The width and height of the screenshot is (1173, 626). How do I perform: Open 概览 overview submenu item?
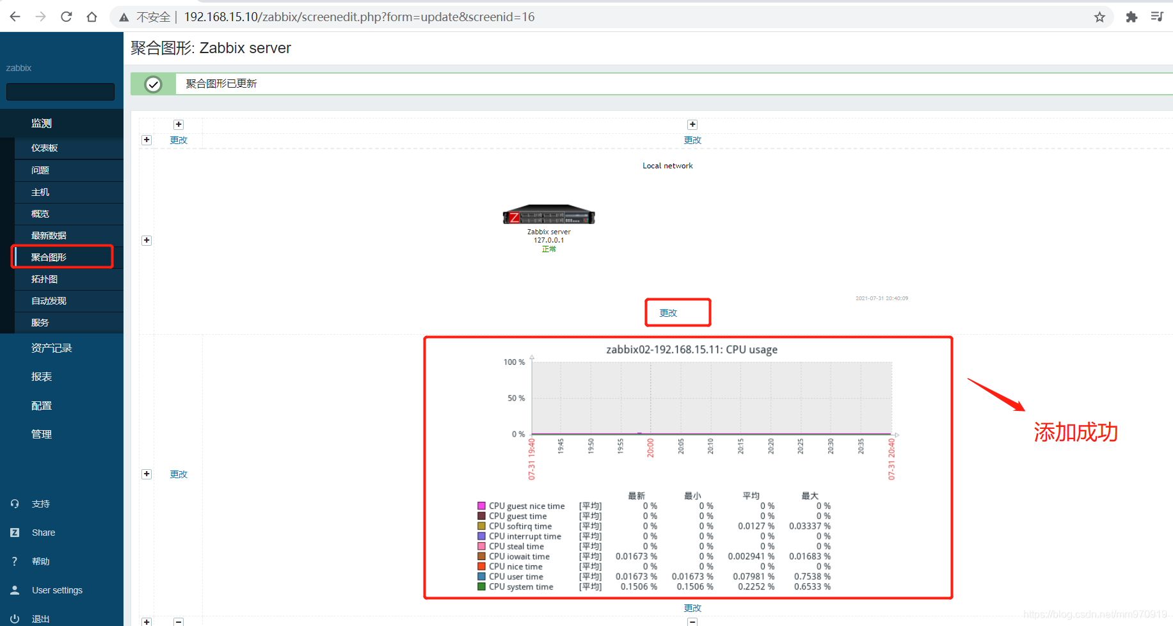pos(40,214)
